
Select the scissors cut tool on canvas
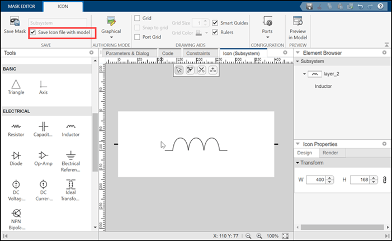[201, 70]
